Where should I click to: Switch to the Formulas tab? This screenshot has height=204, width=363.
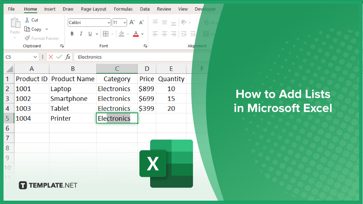(x=123, y=9)
